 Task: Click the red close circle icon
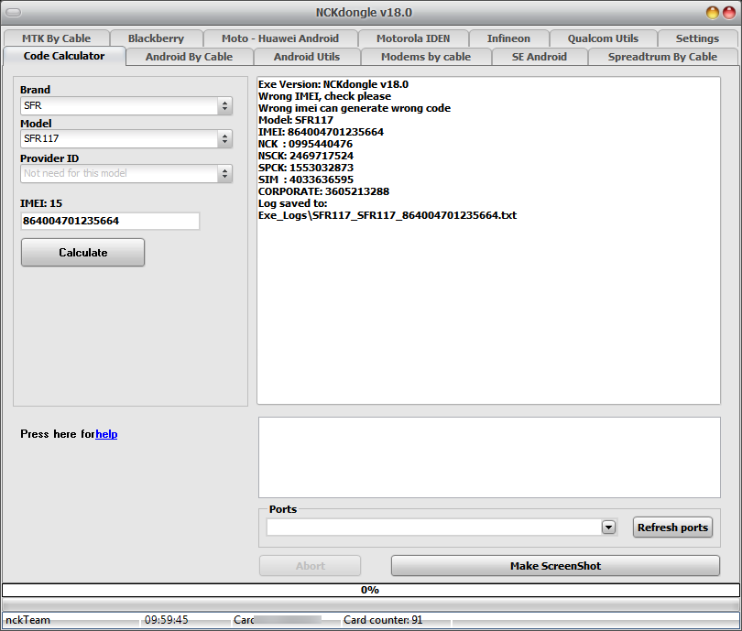click(729, 13)
